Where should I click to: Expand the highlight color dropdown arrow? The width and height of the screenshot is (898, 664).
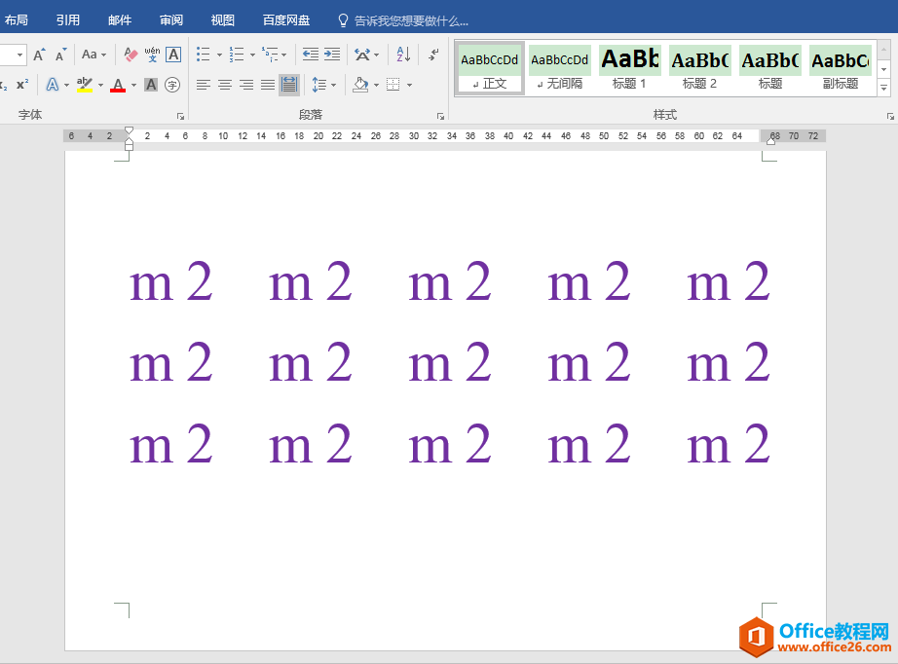tap(100, 86)
